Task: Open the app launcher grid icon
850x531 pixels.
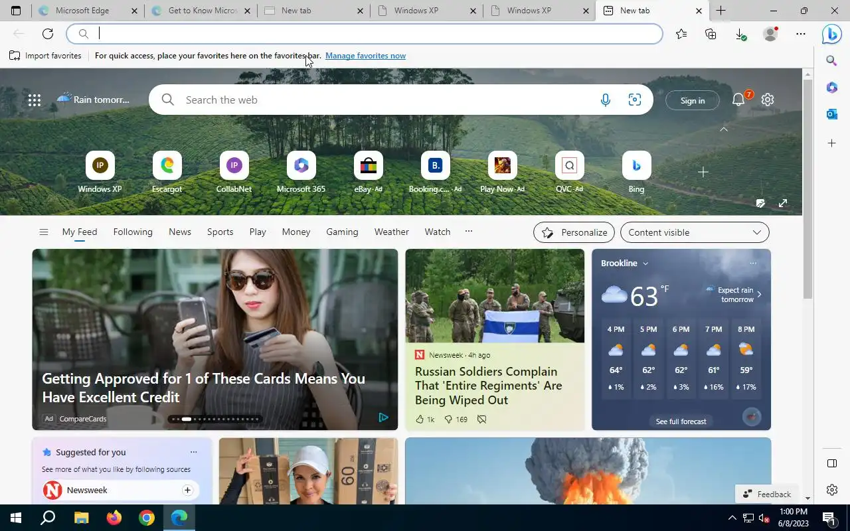Action: pos(35,100)
